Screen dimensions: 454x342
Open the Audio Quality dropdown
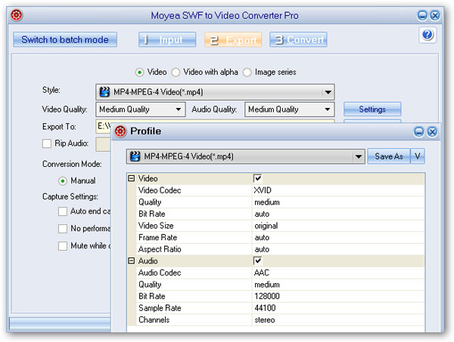click(289, 109)
